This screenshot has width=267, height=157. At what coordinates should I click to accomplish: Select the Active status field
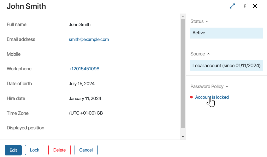click(227, 33)
